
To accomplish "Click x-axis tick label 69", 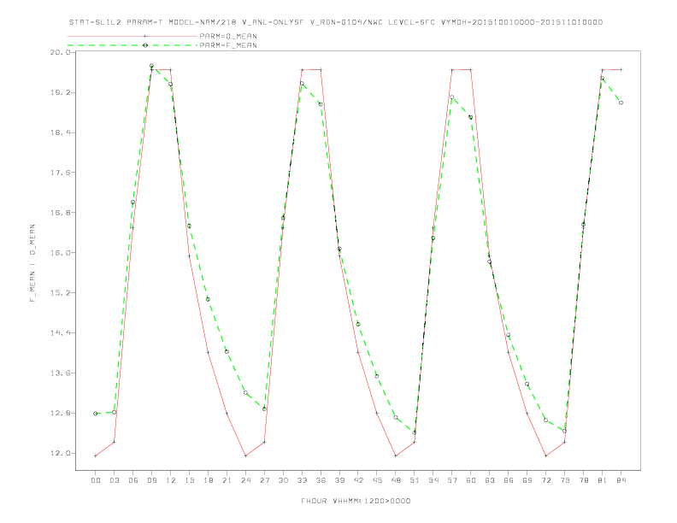I will [x=527, y=480].
